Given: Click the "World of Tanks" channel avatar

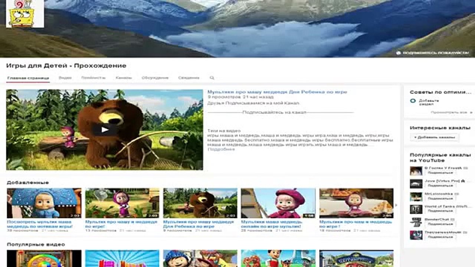Looking at the screenshot, I should (416, 209).
